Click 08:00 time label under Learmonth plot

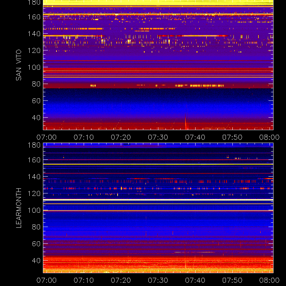[x=270, y=280]
